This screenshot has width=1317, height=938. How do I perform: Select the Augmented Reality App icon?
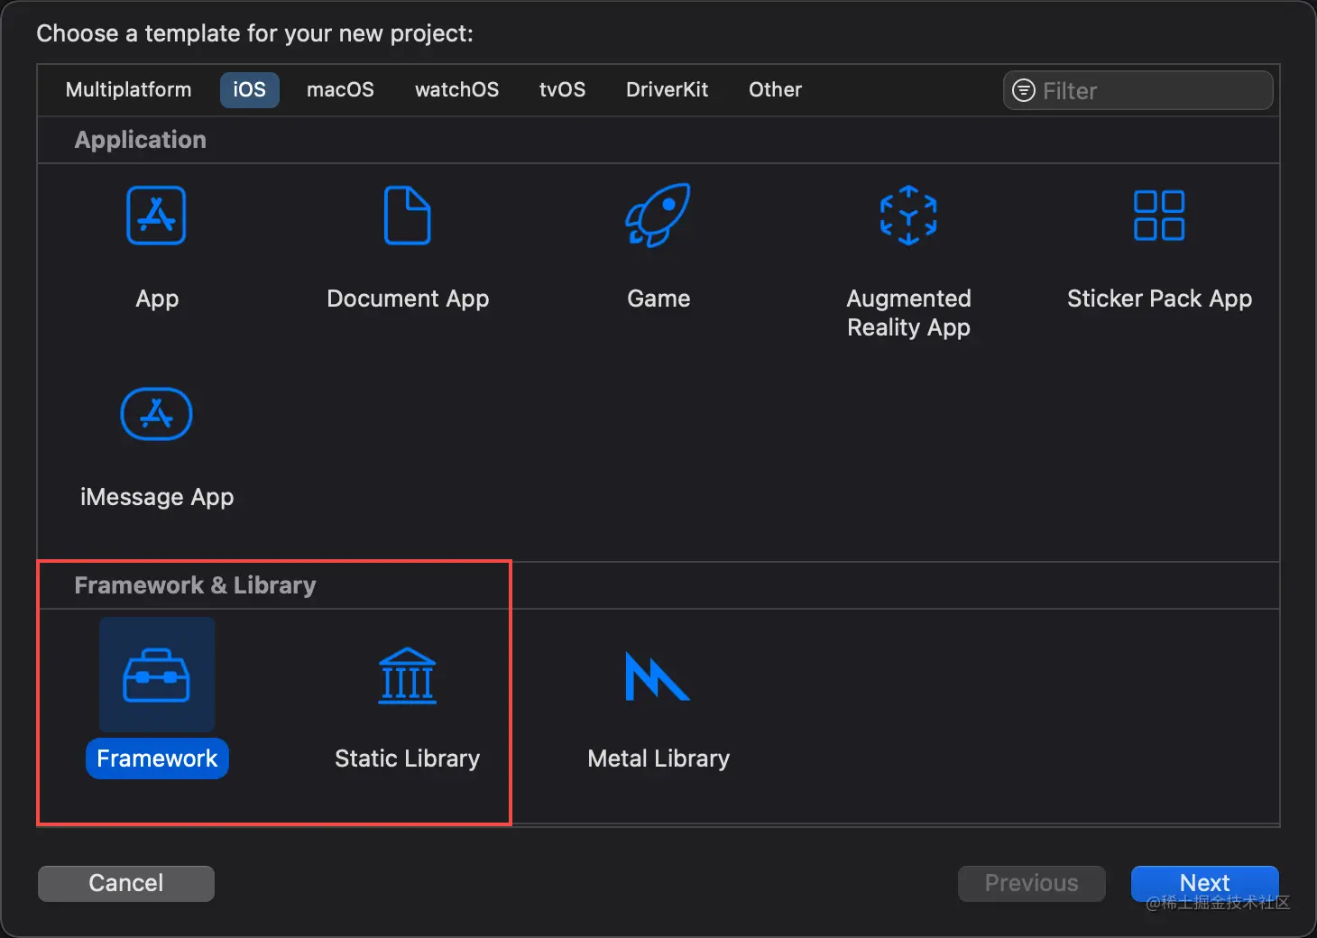tap(908, 216)
